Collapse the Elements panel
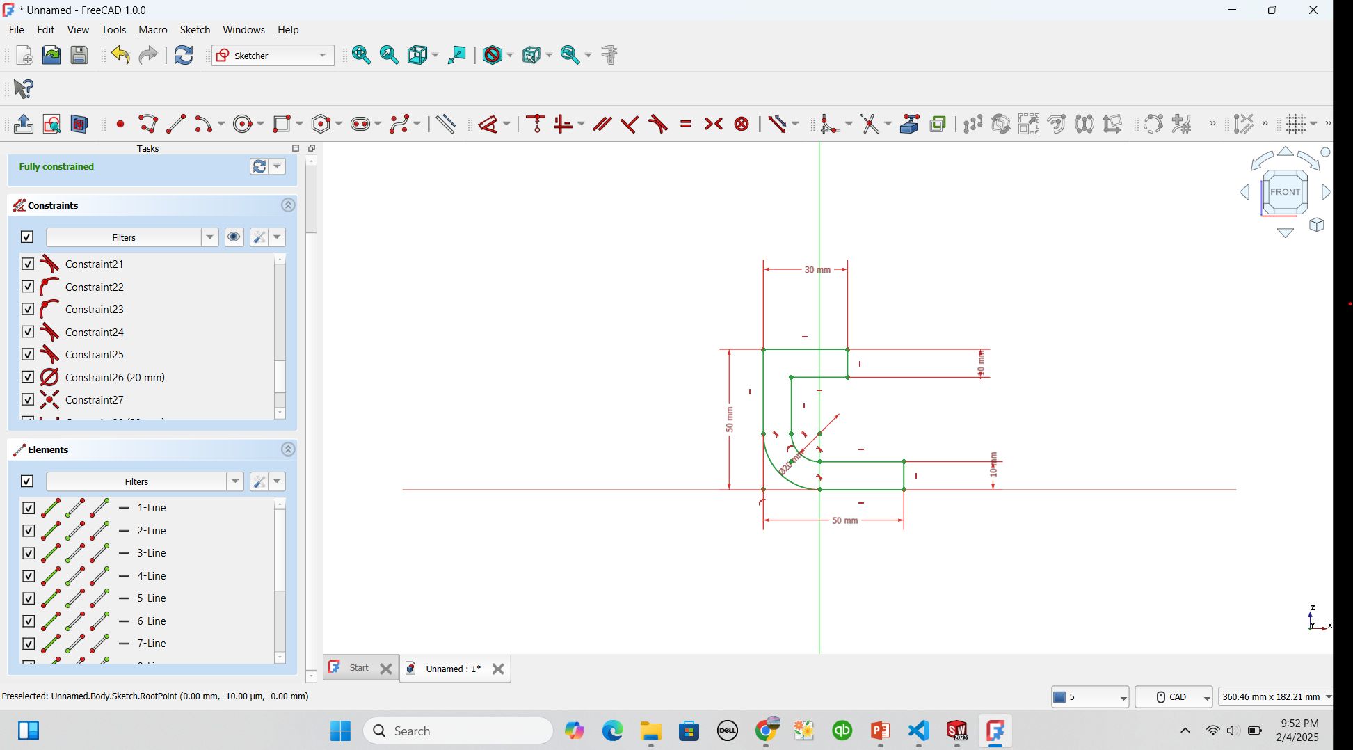The image size is (1353, 750). (x=288, y=449)
